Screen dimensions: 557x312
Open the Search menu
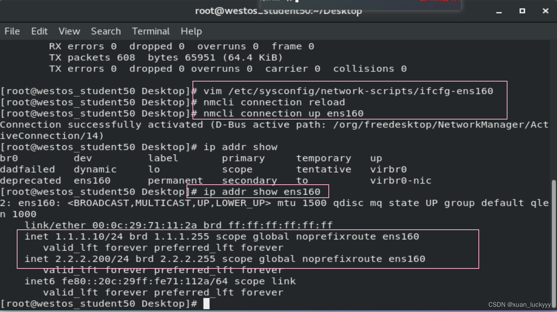click(x=106, y=31)
